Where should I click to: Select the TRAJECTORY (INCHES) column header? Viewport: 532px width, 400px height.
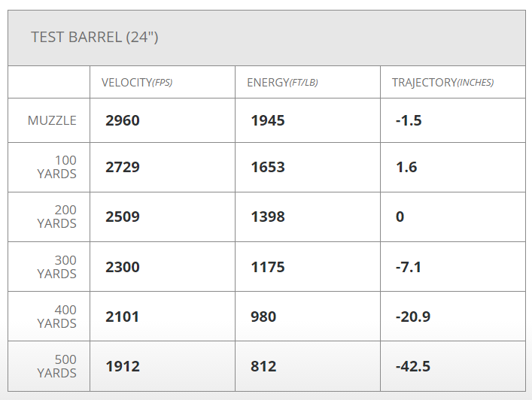442,82
